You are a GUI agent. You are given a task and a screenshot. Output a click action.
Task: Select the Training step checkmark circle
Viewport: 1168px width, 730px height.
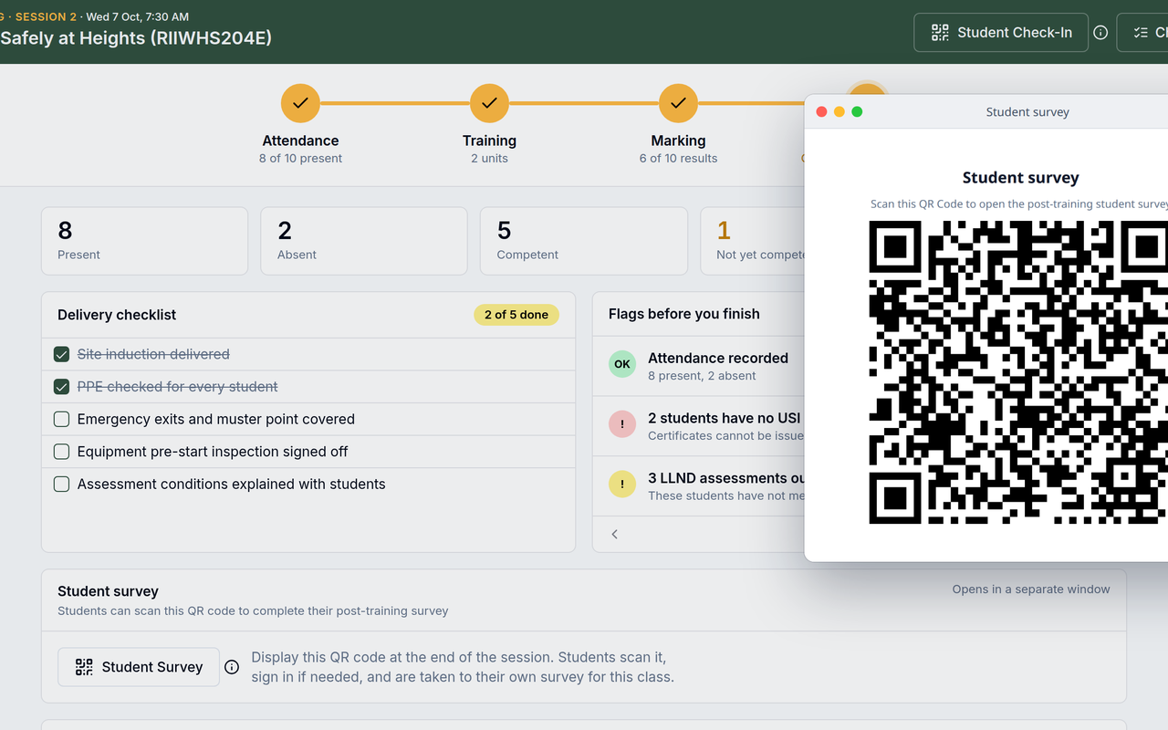coord(489,103)
